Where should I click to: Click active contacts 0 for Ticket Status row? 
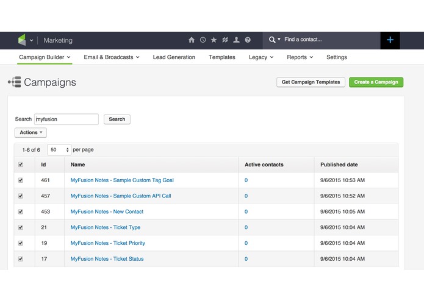pos(246,258)
